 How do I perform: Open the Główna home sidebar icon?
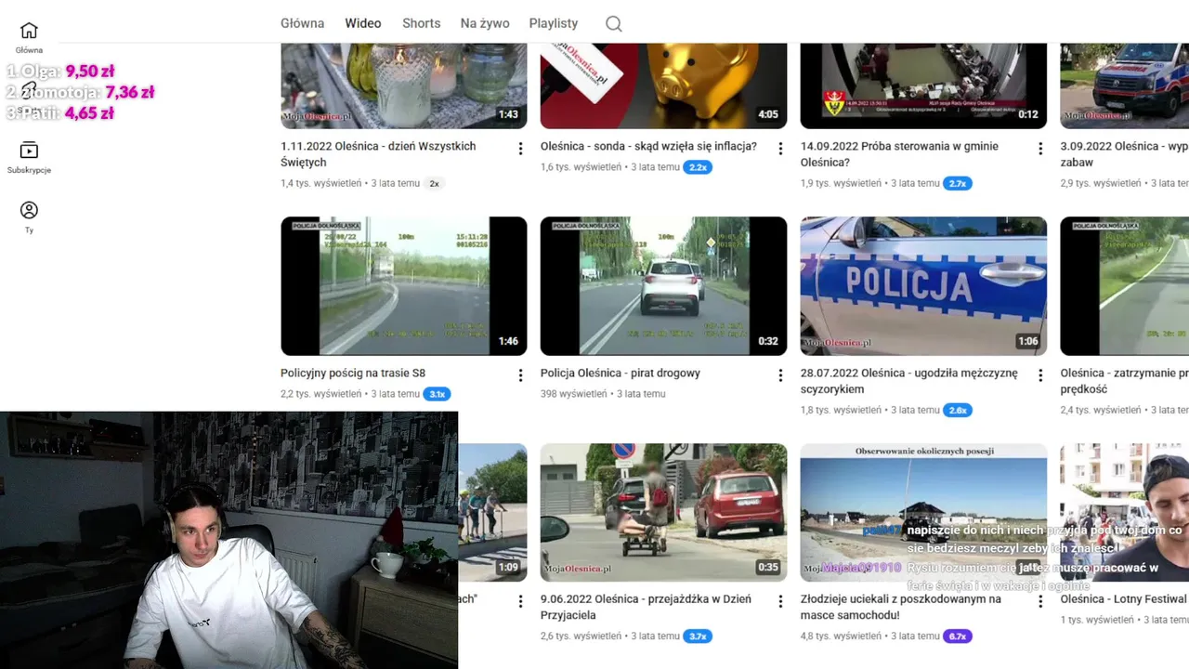tap(29, 37)
